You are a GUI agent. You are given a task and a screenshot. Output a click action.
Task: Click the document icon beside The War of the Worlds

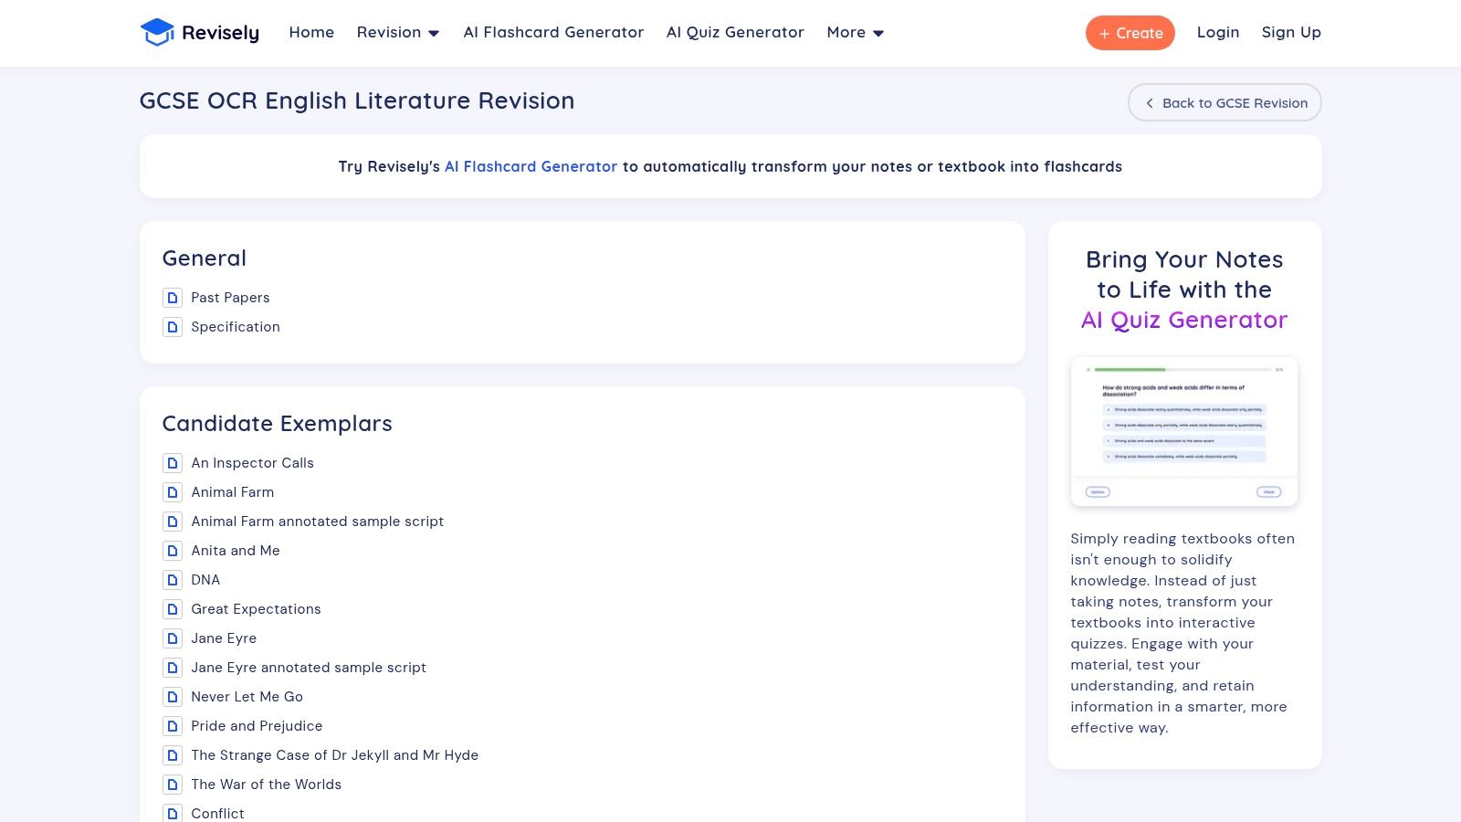click(x=173, y=785)
